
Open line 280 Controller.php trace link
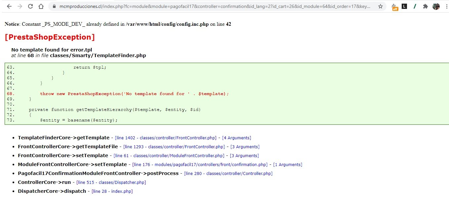(x=228, y=173)
